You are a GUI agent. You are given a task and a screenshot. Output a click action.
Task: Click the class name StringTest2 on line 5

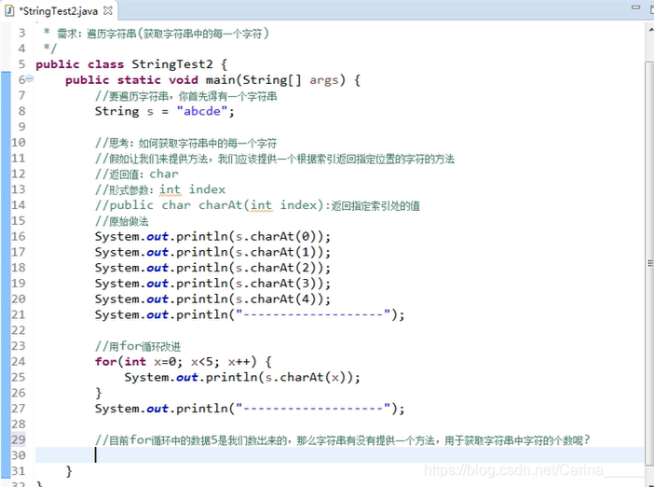171,64
